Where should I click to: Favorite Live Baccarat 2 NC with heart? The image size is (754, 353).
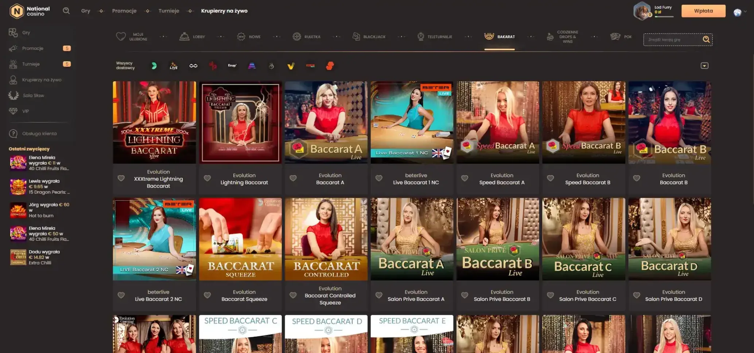pos(121,295)
